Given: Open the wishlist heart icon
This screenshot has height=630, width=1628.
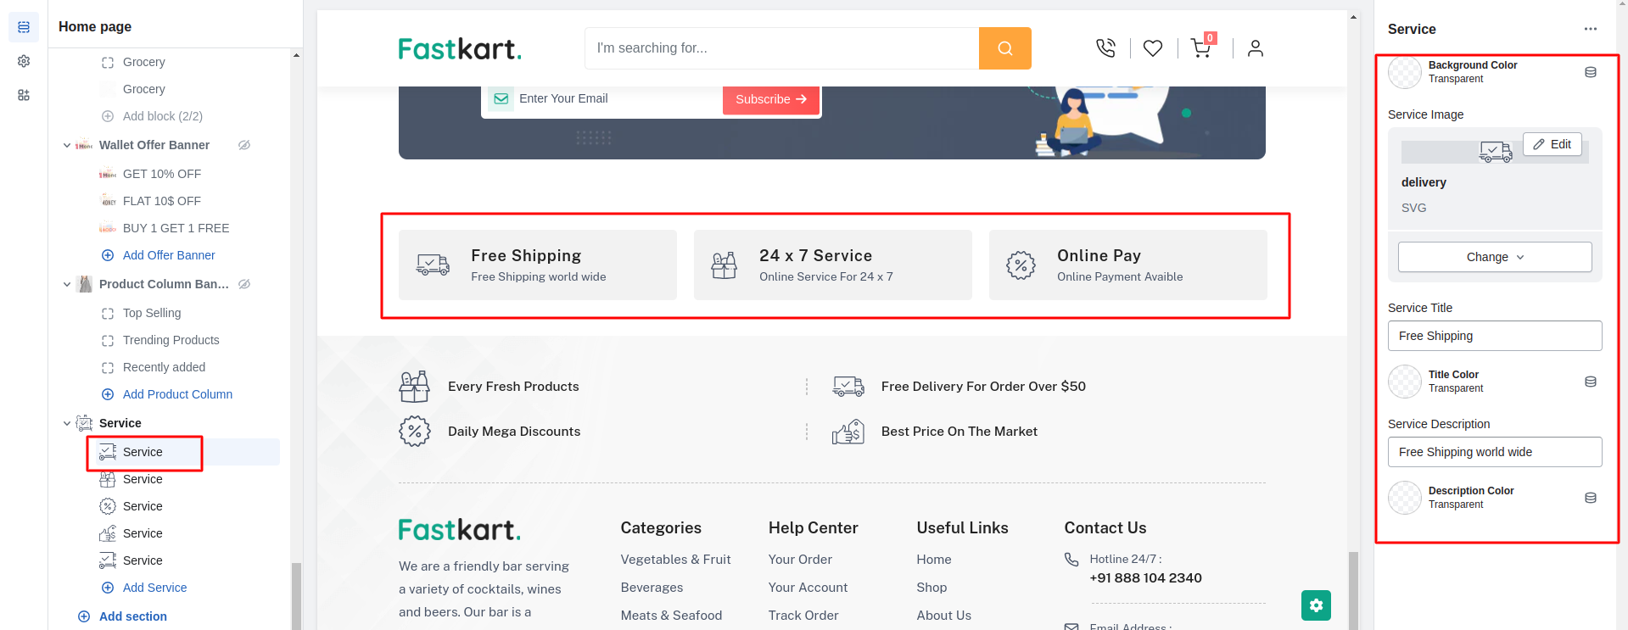Looking at the screenshot, I should pos(1152,48).
